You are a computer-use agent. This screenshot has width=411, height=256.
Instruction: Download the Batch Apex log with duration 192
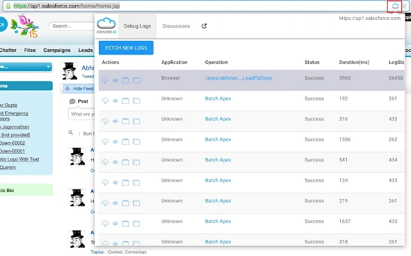tap(105, 100)
